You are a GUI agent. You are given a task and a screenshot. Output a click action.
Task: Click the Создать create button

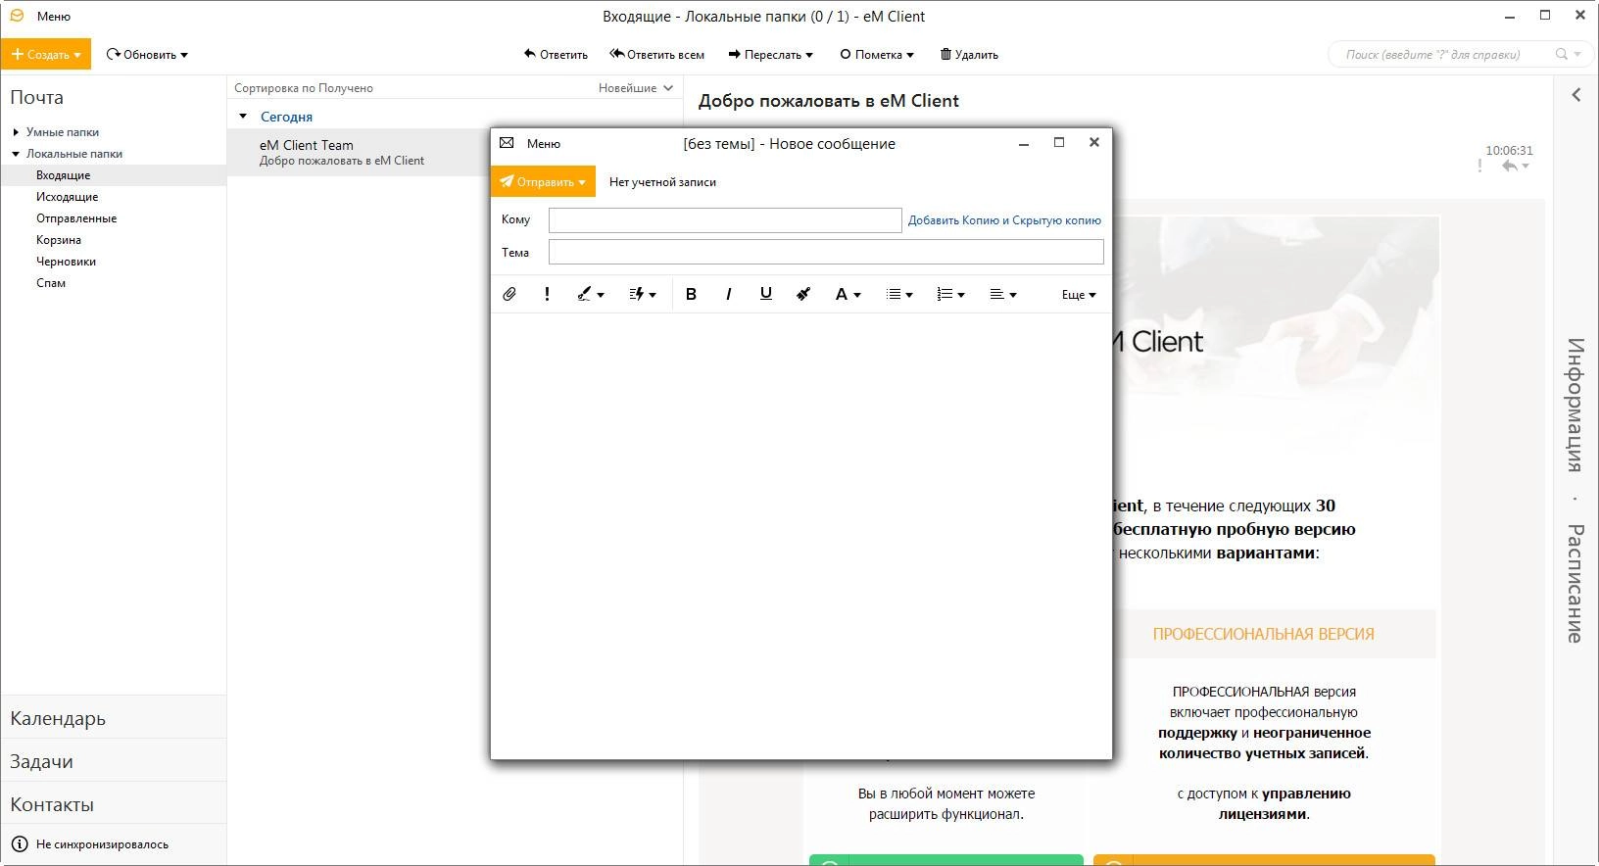45,54
